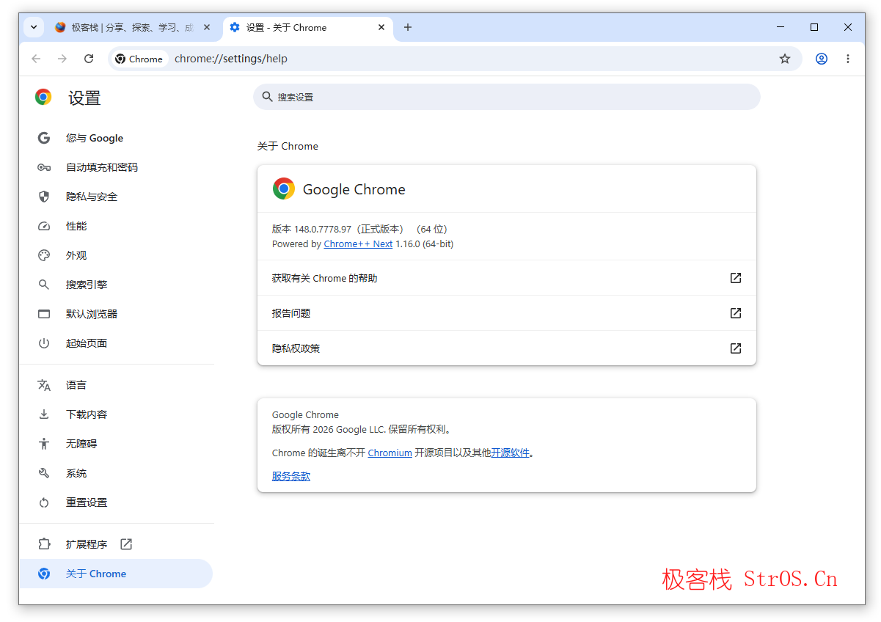This screenshot has width=881, height=622.
Task: Open 您与 Google settings section
Action: [116, 138]
